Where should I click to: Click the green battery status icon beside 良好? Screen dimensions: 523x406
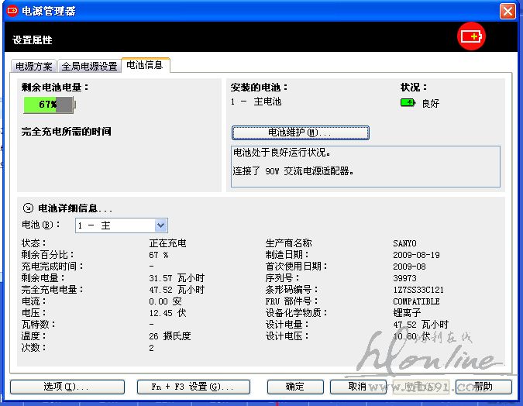pyautogui.click(x=408, y=103)
